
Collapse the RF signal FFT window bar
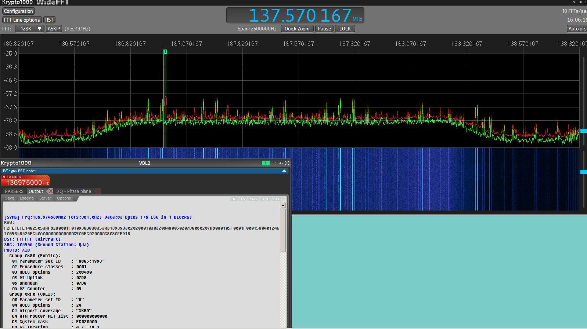coord(284,171)
